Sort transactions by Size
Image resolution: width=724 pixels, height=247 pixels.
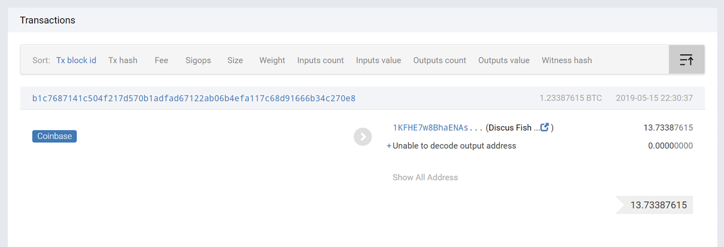point(235,60)
